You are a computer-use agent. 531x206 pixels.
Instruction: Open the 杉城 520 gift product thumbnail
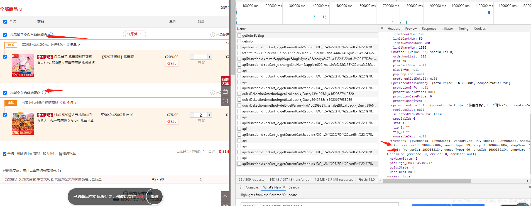pos(23,124)
